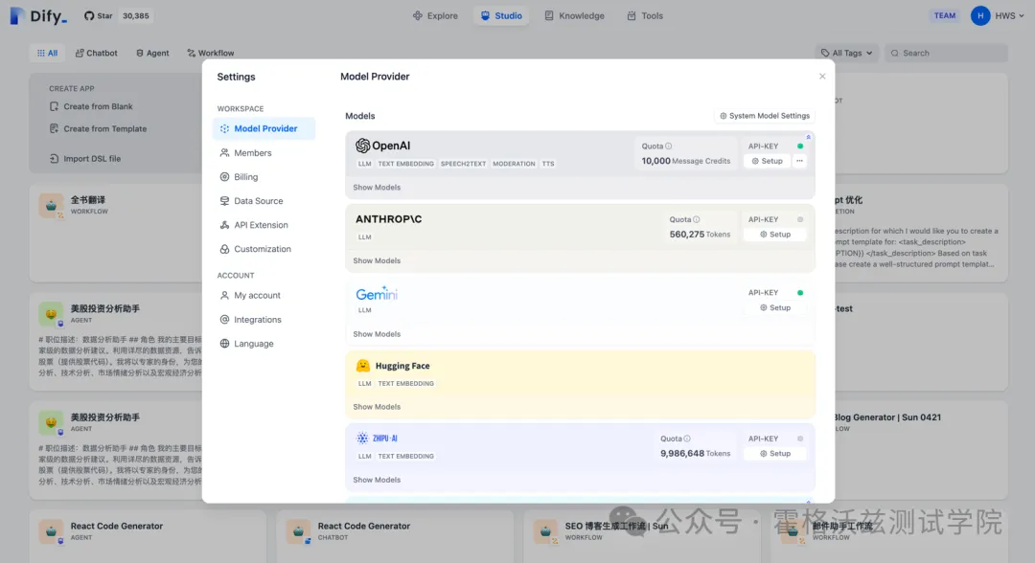Switch to the Knowledge tab

tap(574, 16)
